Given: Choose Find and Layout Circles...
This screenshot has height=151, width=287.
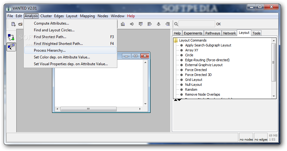Looking at the screenshot, I should tap(71, 30).
